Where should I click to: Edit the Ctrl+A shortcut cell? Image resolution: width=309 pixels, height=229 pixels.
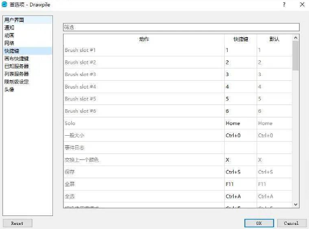241,197
